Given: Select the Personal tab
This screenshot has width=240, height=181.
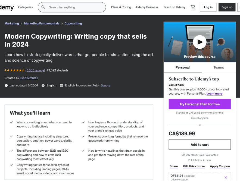Looking at the screenshot, I should pyautogui.click(x=182, y=67).
